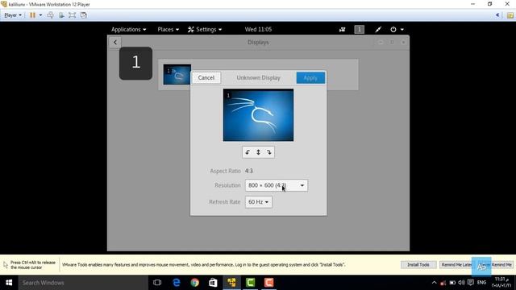Open Task View on the taskbar
The width and height of the screenshot is (516, 290).
[x=157, y=283]
